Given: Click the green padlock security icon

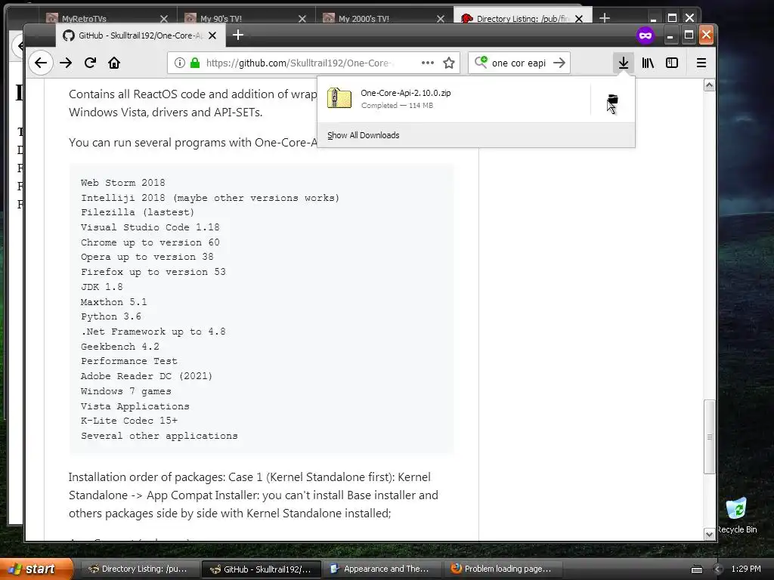Looking at the screenshot, I should coord(195,63).
